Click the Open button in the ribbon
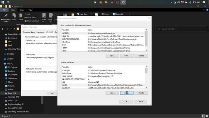 point(105,14)
